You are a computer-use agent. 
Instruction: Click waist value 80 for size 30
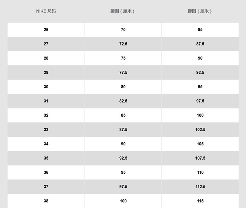tap(123, 87)
